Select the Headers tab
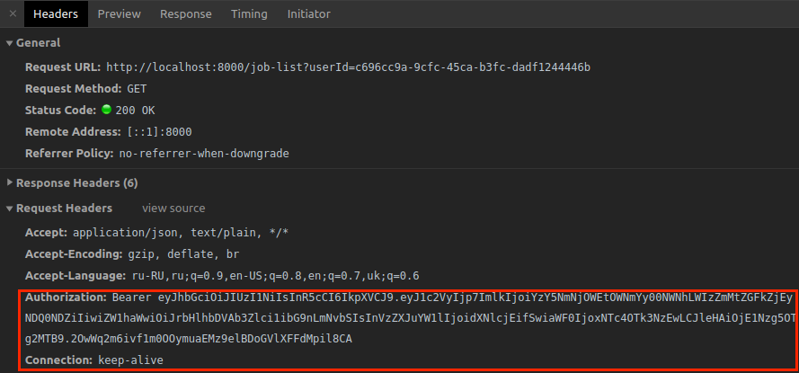799x373 pixels. pos(57,14)
